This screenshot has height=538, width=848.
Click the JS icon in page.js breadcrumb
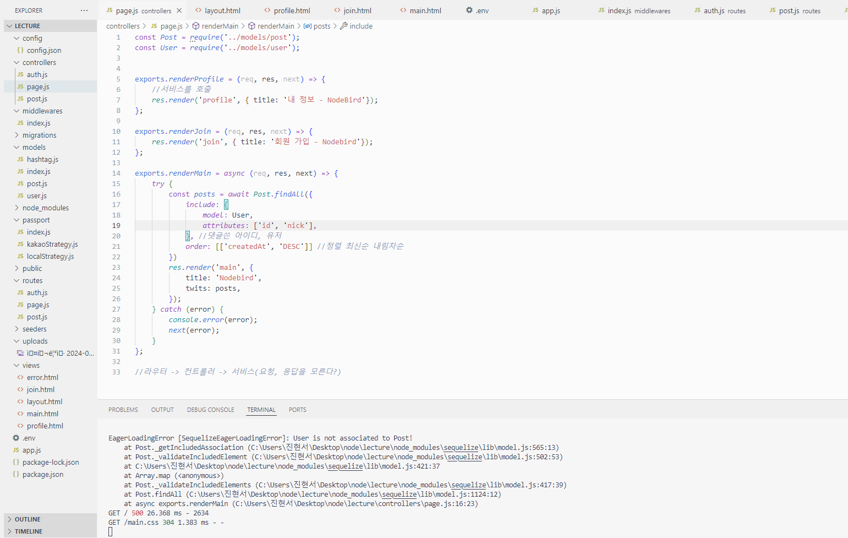click(x=154, y=26)
